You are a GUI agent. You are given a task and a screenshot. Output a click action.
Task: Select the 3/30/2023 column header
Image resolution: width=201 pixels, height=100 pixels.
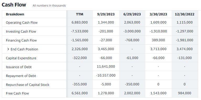point(158,14)
